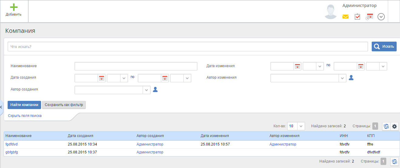
Task: Click the green Add (Добавить) plus icon
Action: (13, 8)
